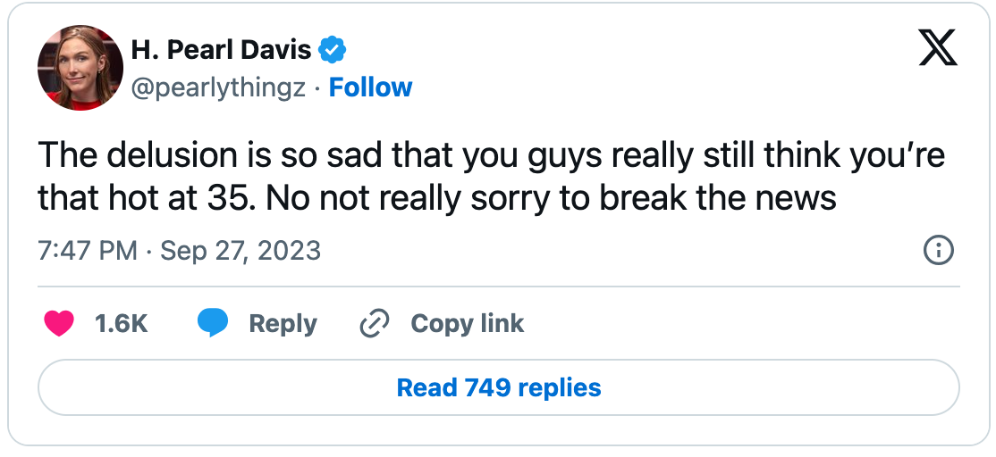The height and width of the screenshot is (457, 996).
Task: Click the Reply label
Action: coord(283,324)
